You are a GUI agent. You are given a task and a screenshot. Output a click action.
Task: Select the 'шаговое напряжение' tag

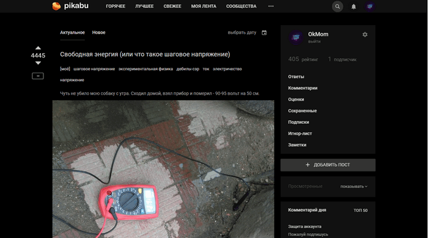point(94,69)
